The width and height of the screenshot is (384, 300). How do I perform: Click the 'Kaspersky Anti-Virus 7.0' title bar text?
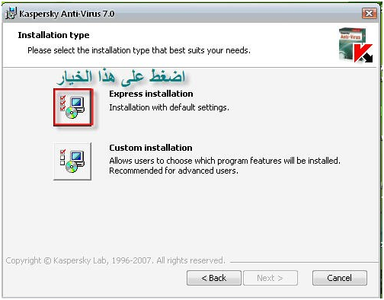coord(67,14)
